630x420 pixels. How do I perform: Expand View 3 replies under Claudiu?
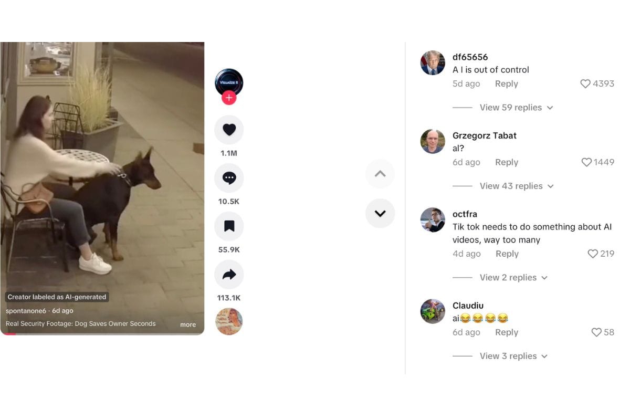tap(513, 356)
